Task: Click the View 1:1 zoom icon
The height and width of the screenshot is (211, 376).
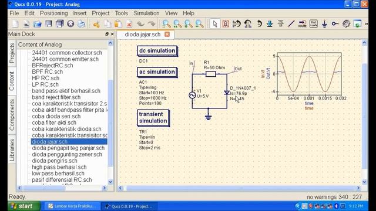Action: click(x=177, y=23)
